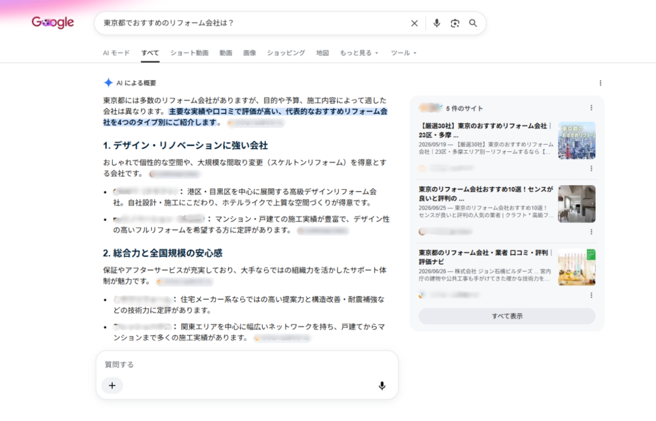Click source chip after る会社です
The height and width of the screenshot is (421, 656).
pos(174,174)
